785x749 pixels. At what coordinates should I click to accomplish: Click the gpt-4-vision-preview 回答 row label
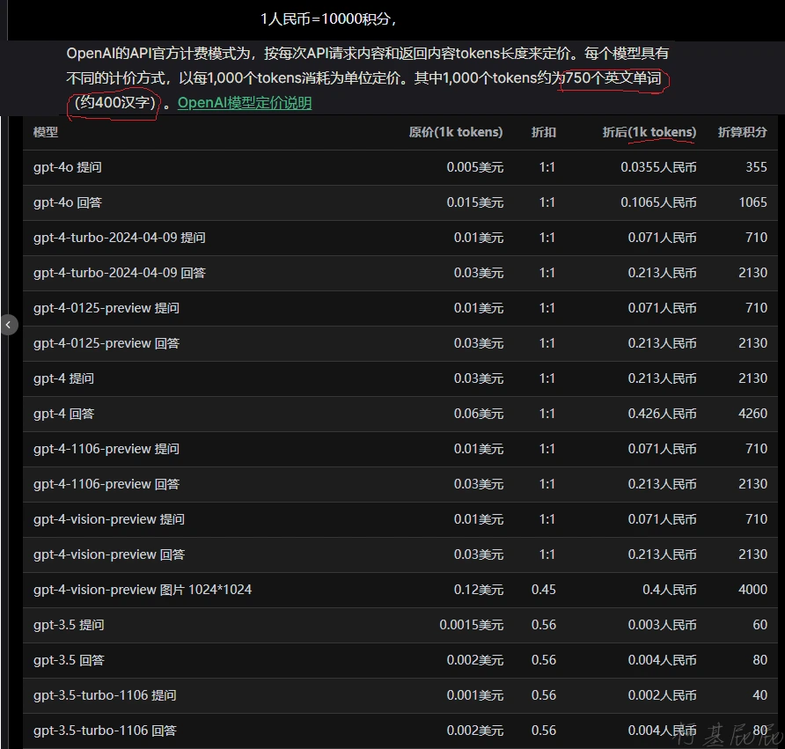pos(109,554)
